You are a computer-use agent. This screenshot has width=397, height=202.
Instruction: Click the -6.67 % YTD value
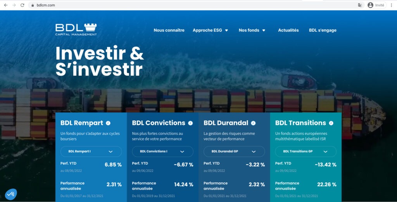pyautogui.click(x=183, y=164)
